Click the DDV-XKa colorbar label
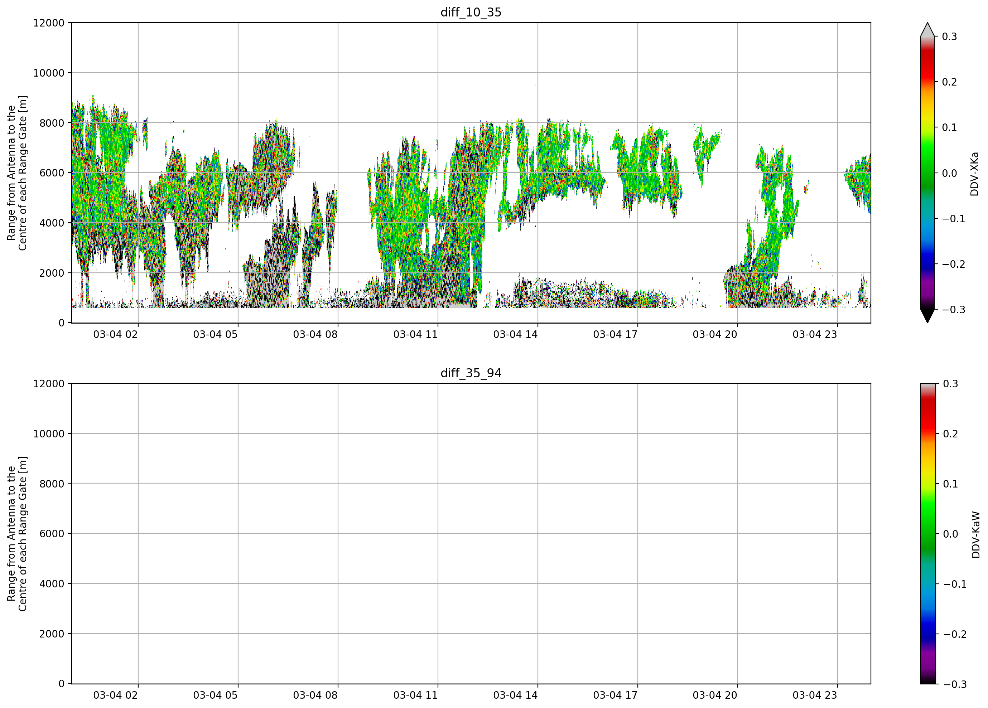The width and height of the screenshot is (988, 708). [974, 174]
